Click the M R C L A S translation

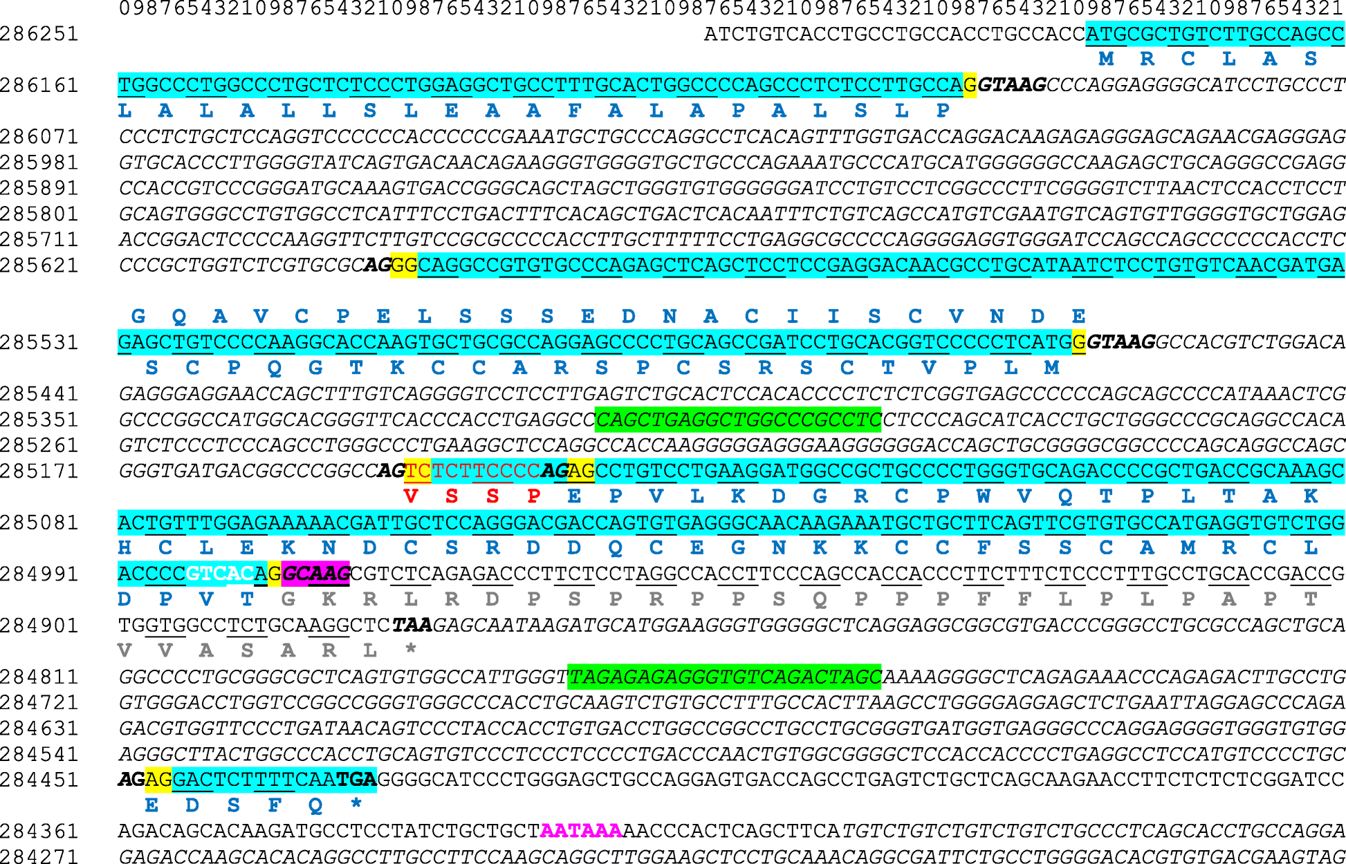pyautogui.click(x=1209, y=59)
